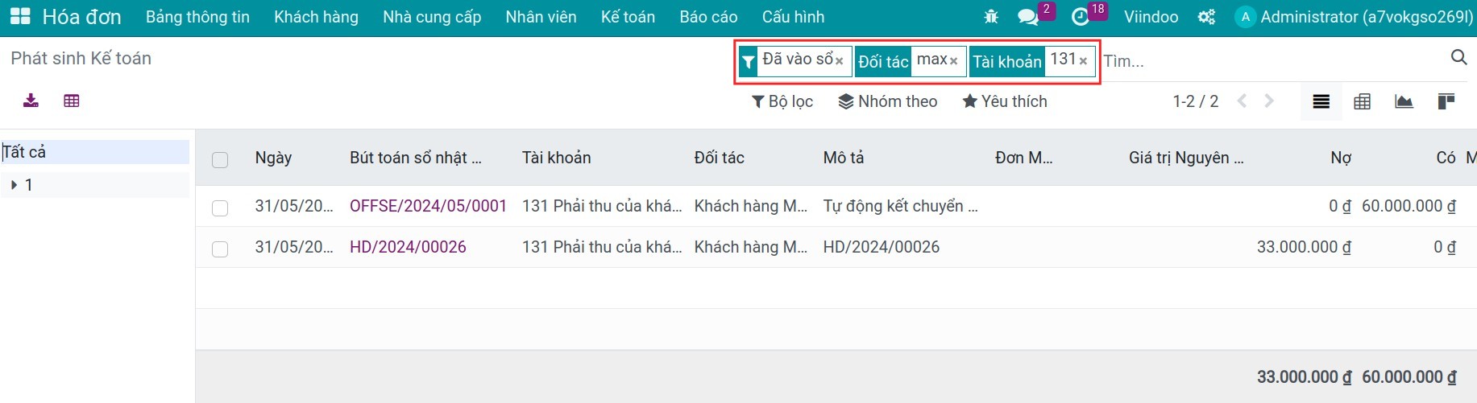
Task: Click the download export icon
Action: (x=31, y=101)
